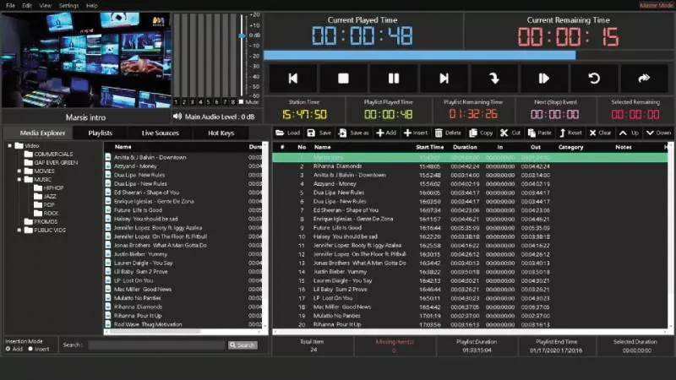Toggle audio channel 4 button
This screenshot has height=380, width=676.
[x=200, y=102]
